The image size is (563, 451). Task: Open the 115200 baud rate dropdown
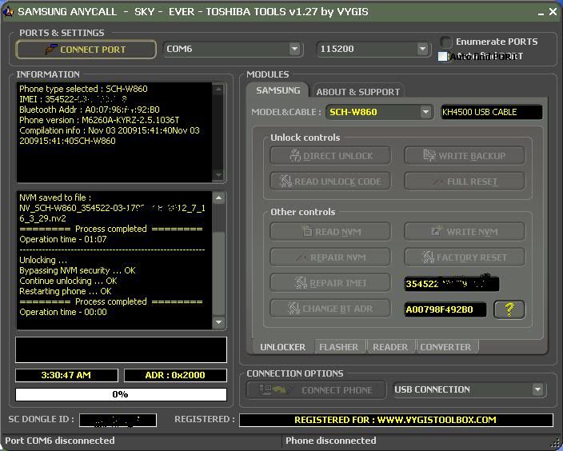click(422, 49)
